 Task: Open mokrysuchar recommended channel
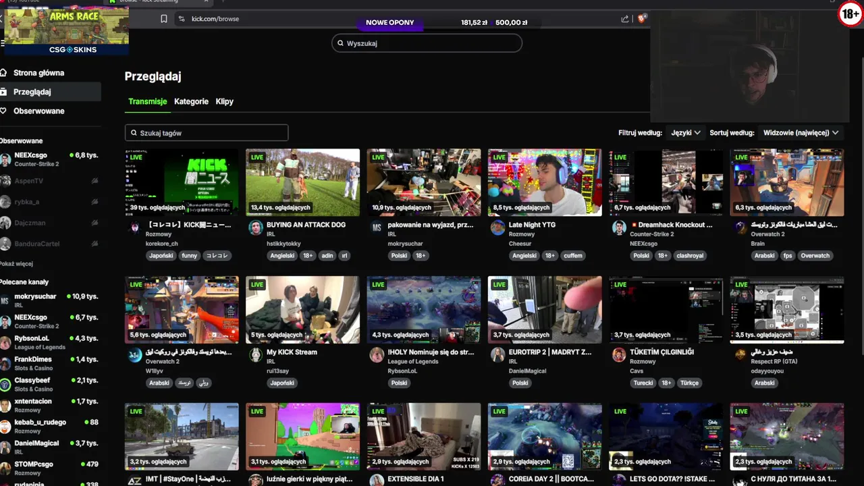tap(51, 300)
